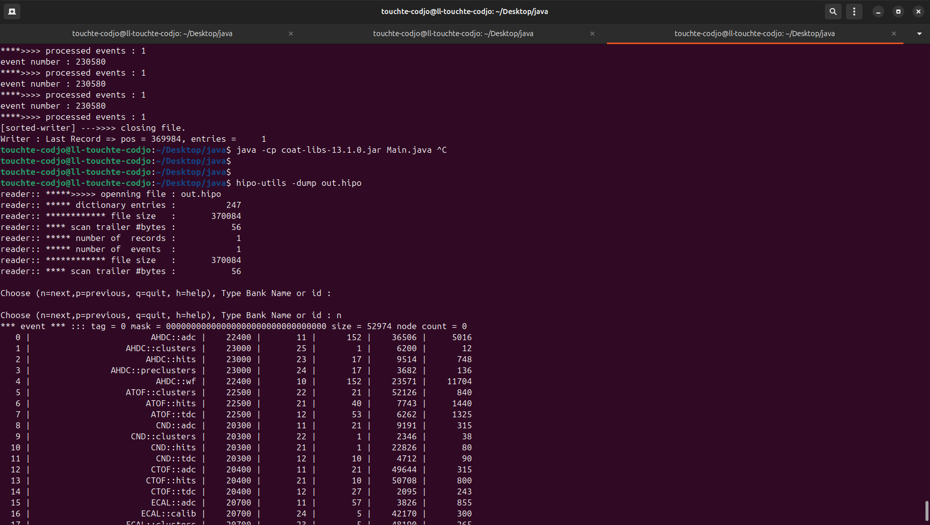Click the 'ECAL::adc' bank name
This screenshot has width=930, height=525.
[174, 502]
